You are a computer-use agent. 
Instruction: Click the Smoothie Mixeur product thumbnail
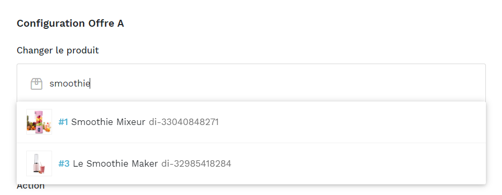(39, 122)
